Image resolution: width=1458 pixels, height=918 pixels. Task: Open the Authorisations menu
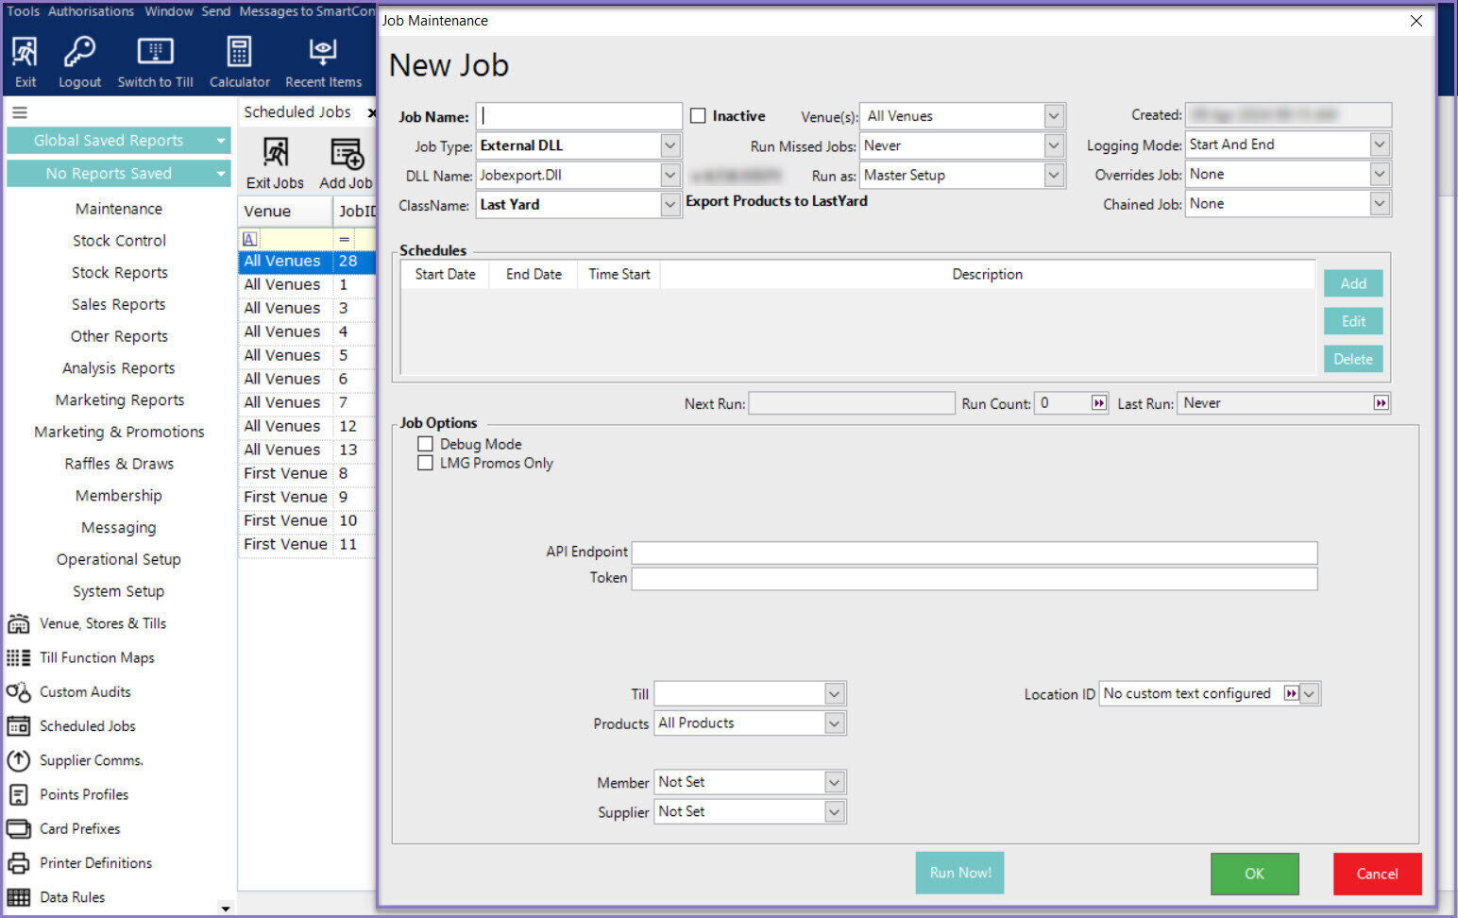(x=91, y=11)
